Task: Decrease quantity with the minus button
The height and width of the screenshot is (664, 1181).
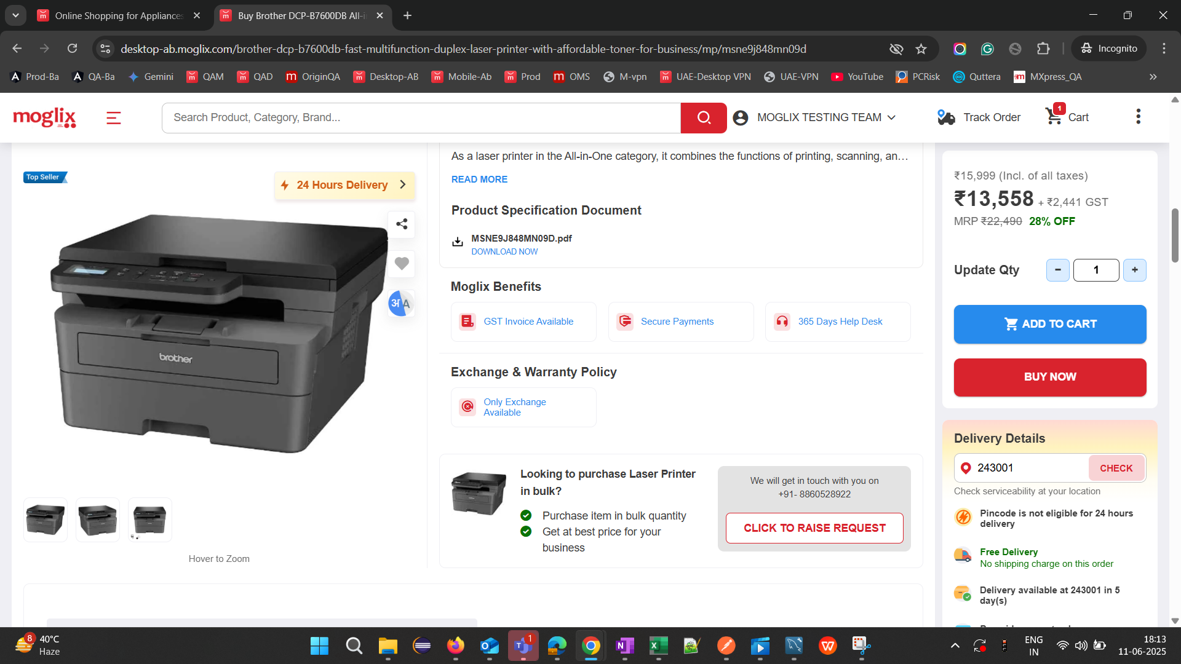Action: pyautogui.click(x=1057, y=270)
